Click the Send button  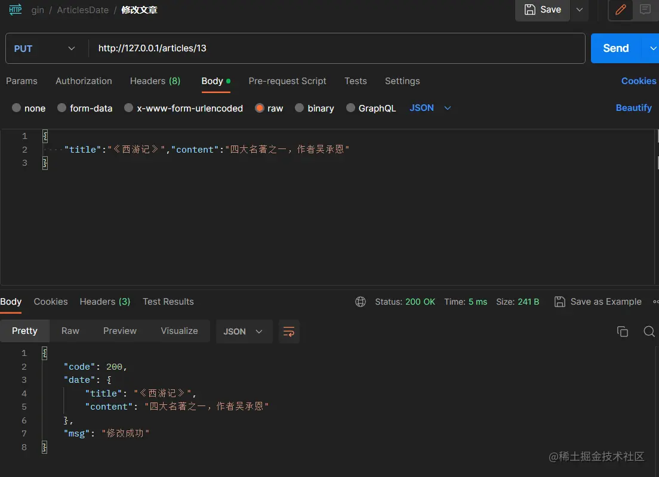(x=615, y=48)
